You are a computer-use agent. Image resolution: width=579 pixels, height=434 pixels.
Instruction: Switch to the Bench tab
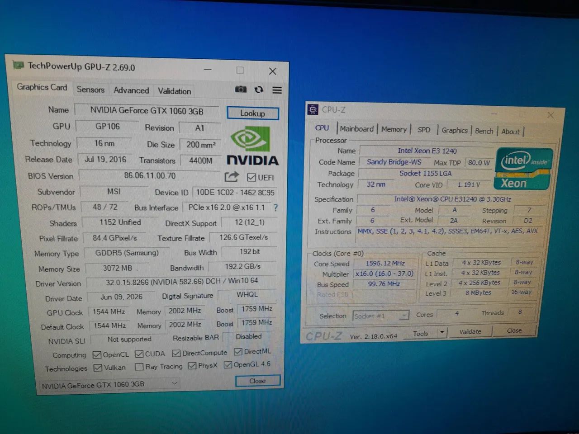pyautogui.click(x=484, y=131)
